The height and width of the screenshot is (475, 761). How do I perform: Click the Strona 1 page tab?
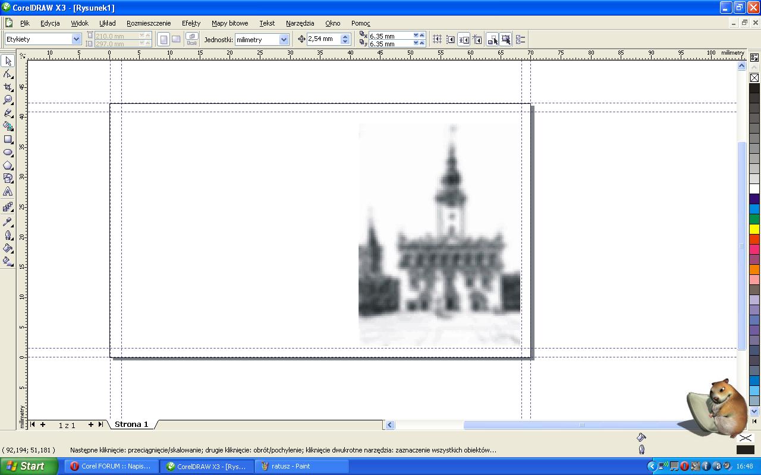(x=131, y=424)
